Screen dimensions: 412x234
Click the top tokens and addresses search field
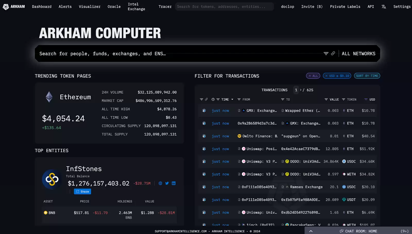[224, 7]
